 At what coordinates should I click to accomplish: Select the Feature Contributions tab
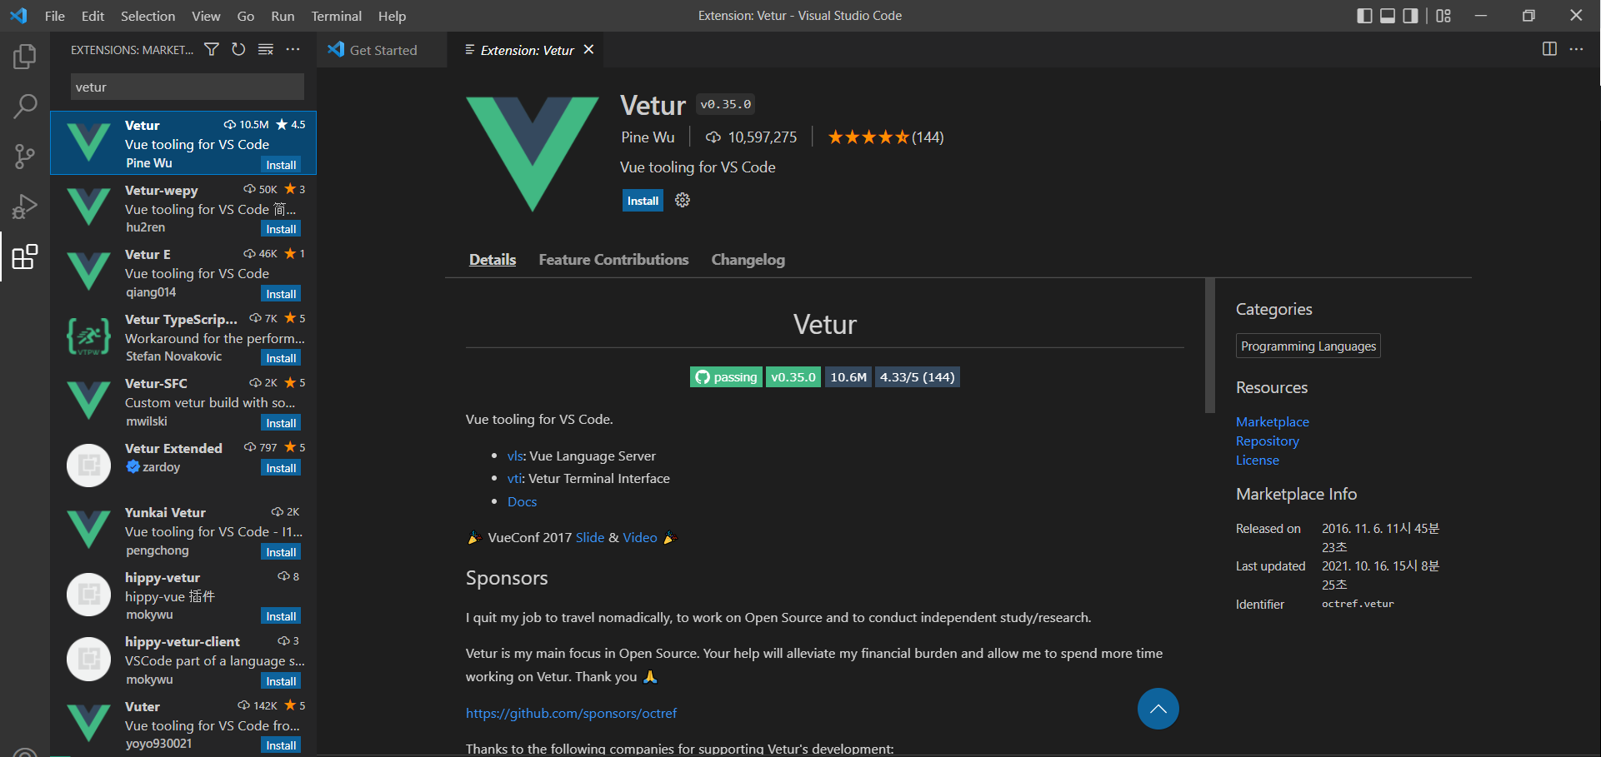pyautogui.click(x=613, y=260)
